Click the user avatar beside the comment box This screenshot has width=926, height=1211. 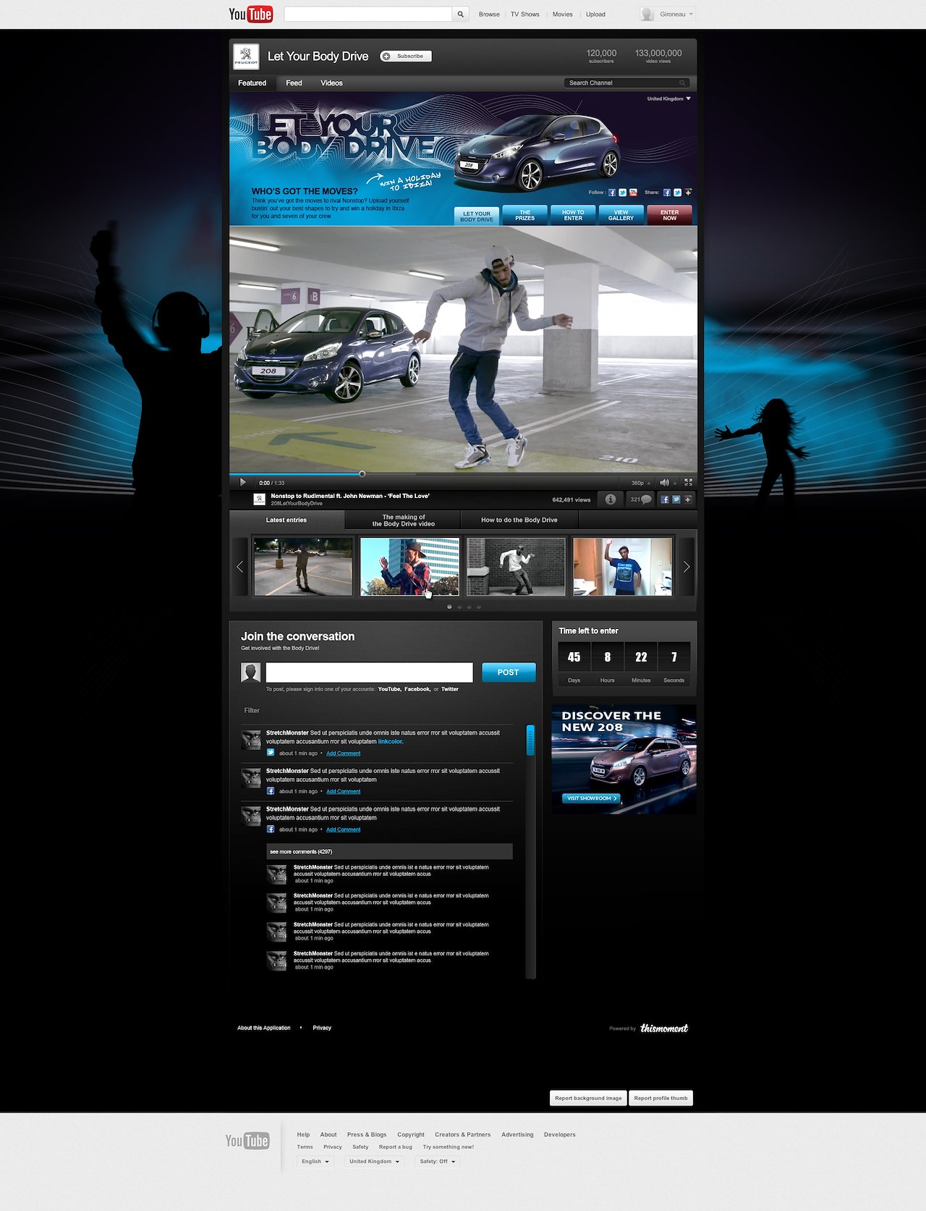click(250, 672)
